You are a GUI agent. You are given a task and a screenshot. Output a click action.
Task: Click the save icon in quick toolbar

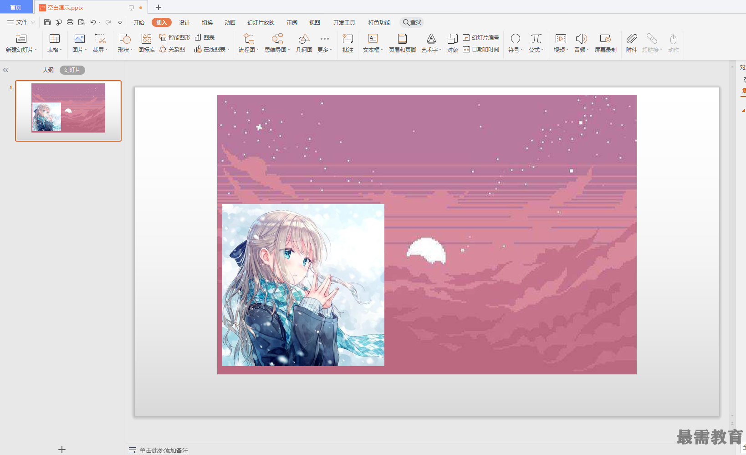[47, 22]
